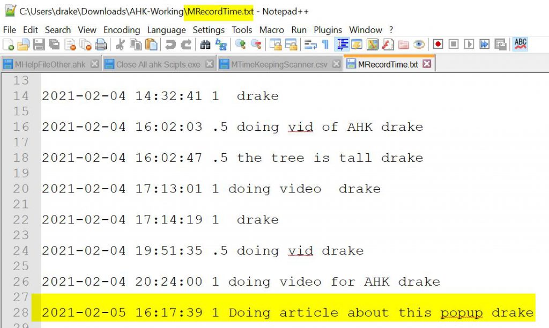Click the New file toolbar icon
Screen dimensions: 549x328
8,44
